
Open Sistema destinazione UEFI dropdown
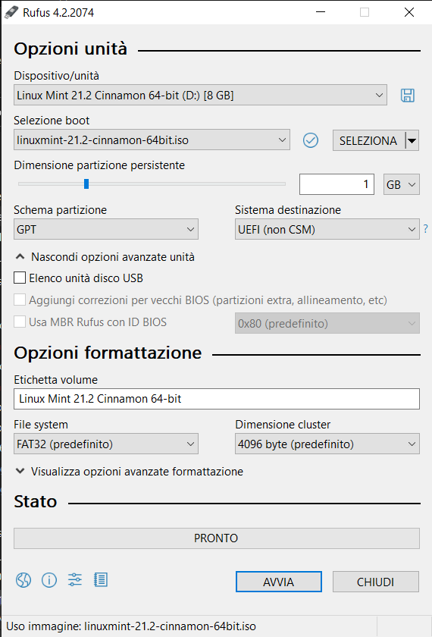click(x=327, y=229)
